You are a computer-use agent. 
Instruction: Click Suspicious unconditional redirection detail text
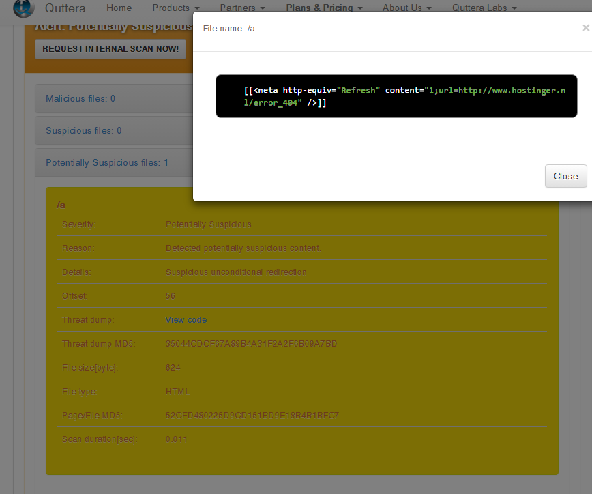[236, 272]
